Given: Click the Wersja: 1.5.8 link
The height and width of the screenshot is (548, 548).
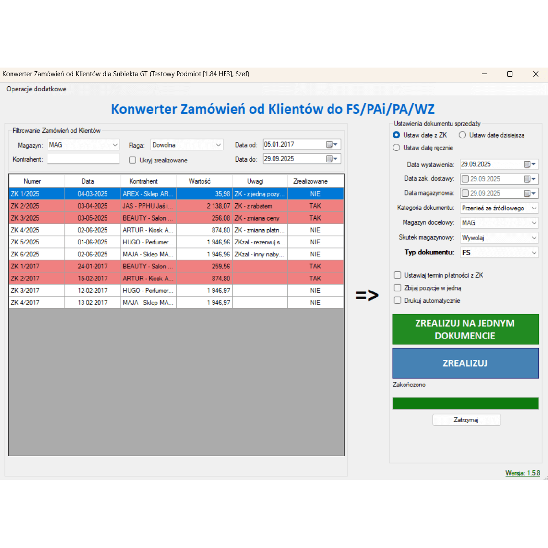Looking at the screenshot, I should tap(522, 473).
